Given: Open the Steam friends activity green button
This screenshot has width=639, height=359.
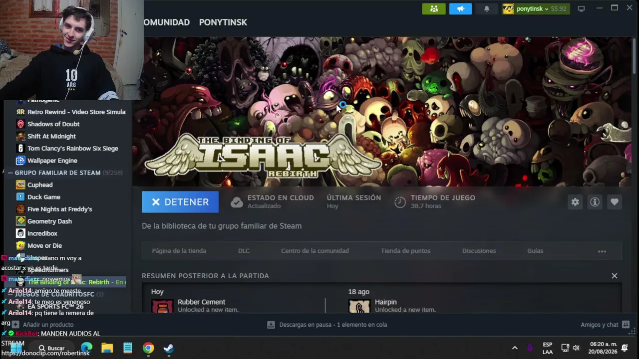Looking at the screenshot, I should [x=434, y=8].
